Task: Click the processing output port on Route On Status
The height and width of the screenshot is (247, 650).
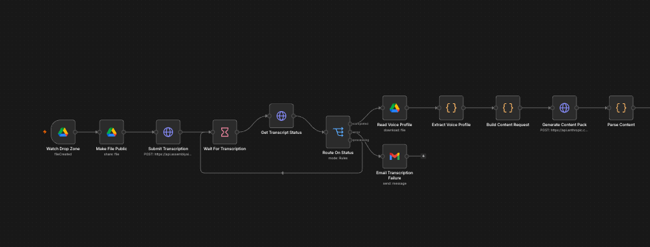Action: tap(350, 140)
